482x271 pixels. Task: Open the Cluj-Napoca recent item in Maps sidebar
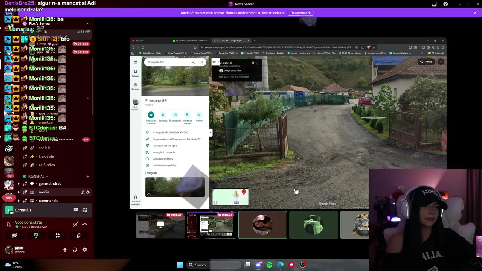tap(135, 104)
